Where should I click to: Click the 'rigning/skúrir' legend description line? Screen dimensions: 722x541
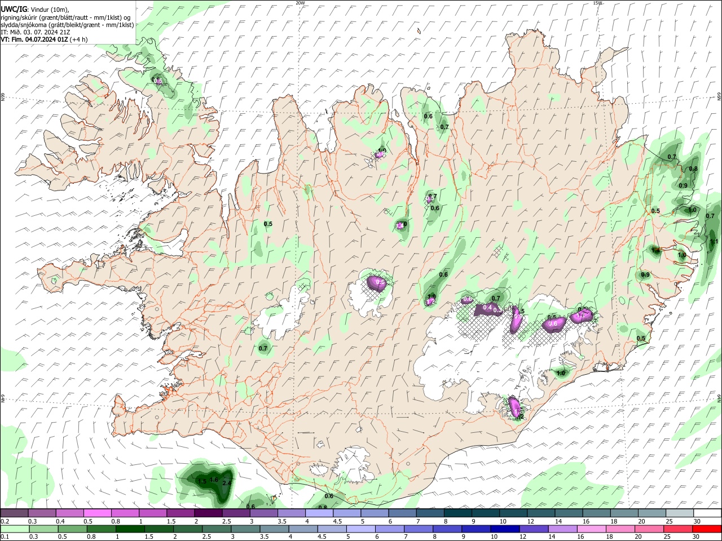point(65,17)
